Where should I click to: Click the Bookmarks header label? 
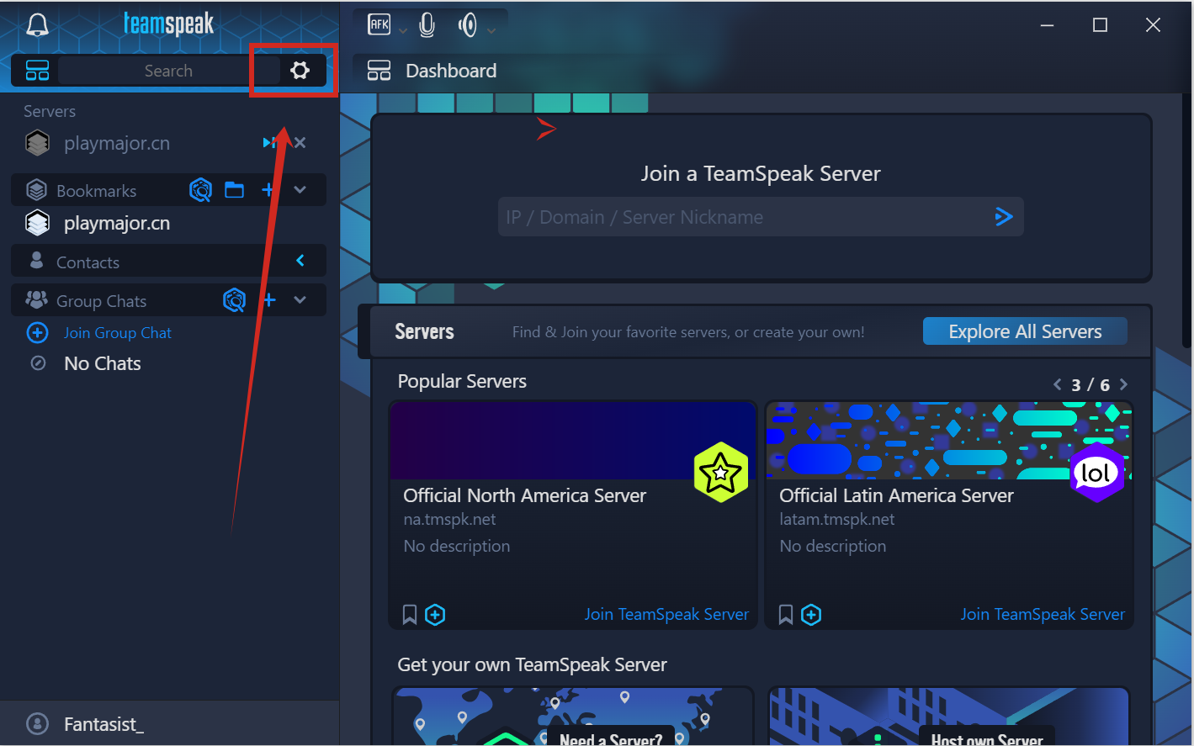pyautogui.click(x=96, y=191)
